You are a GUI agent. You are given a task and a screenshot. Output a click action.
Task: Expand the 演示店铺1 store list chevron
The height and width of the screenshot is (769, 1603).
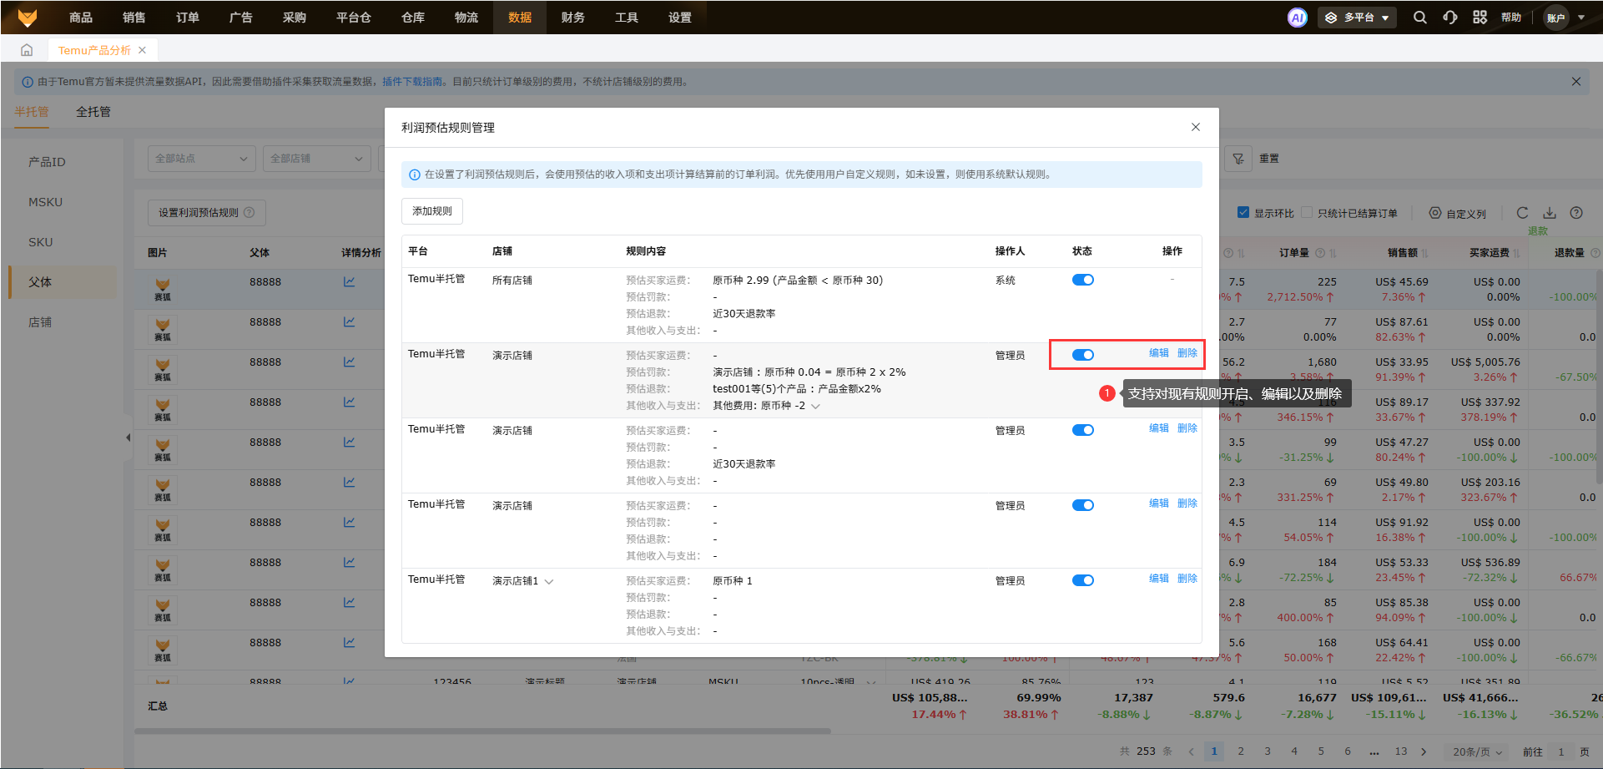tap(549, 582)
